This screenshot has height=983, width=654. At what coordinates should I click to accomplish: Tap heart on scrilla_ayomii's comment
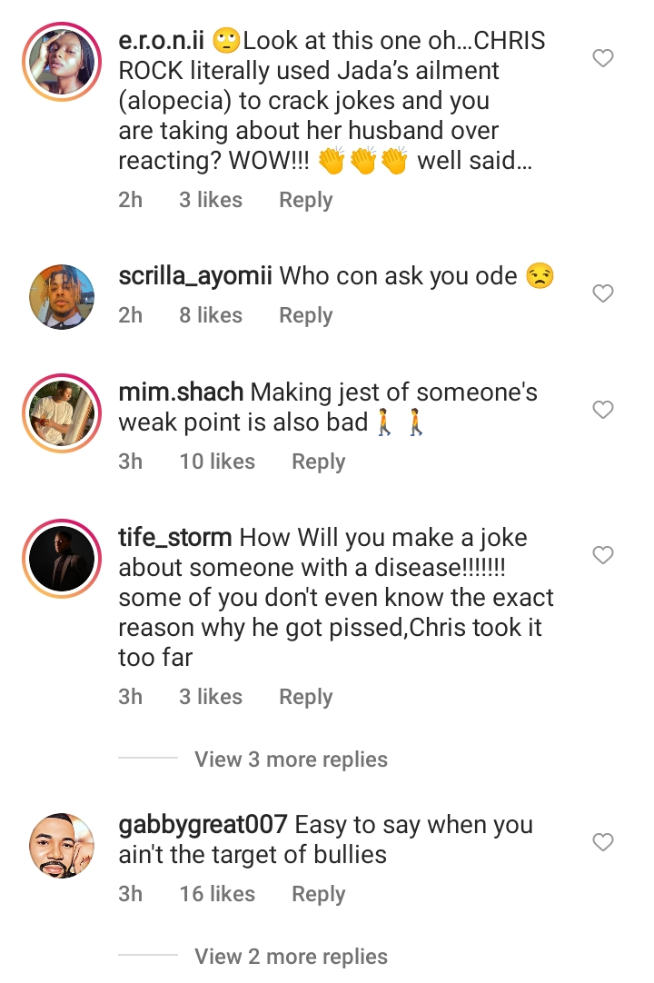coord(602,293)
